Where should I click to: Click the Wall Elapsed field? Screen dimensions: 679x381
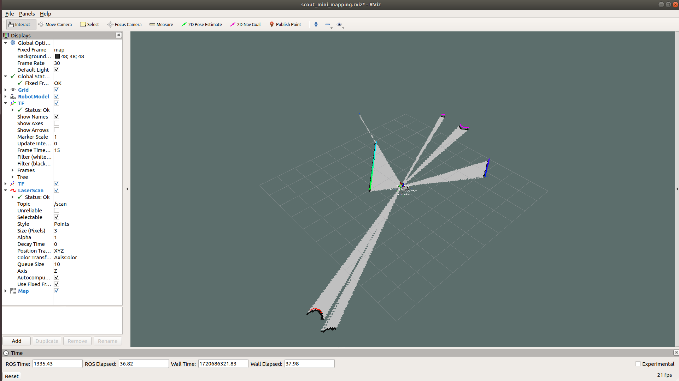point(309,364)
